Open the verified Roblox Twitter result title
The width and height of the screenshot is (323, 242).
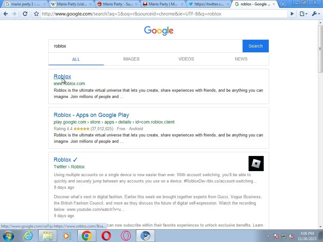[65, 160]
